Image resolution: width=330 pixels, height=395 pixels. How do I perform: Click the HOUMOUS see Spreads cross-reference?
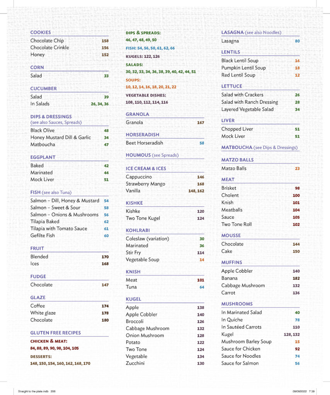pyautogui.click(x=152, y=155)
